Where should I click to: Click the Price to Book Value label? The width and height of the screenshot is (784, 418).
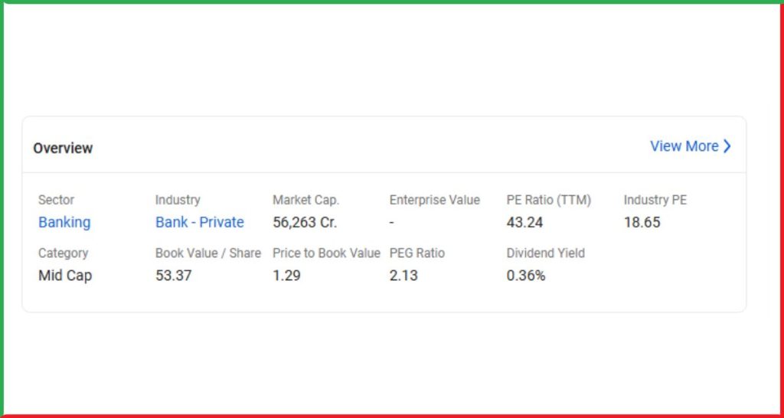[x=326, y=253]
